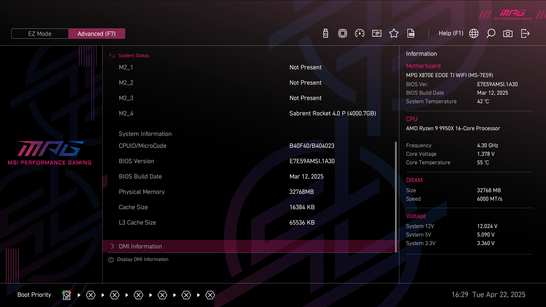Click the exit arrow icon

coord(525,33)
